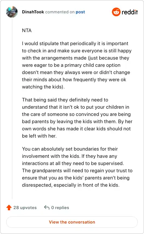Click the View the conversation button
Viewport: 144px width, 234px height.
(72, 222)
